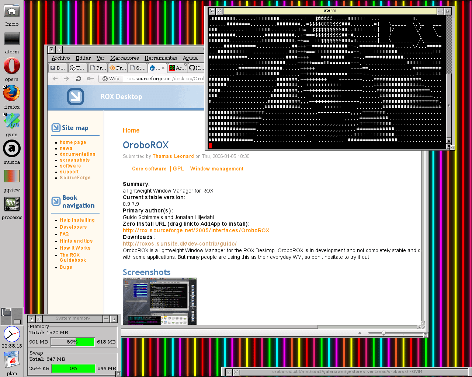This screenshot has width=472, height=377.
Task: Open the 'screenshots' site map link
Action: click(75, 160)
